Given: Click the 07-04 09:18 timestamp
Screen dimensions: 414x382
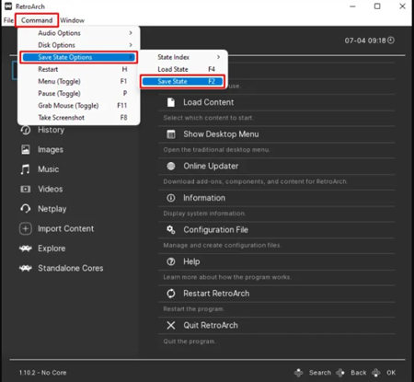Looking at the screenshot, I should 365,41.
